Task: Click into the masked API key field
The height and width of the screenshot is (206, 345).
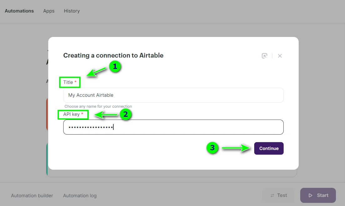Action: click(173, 127)
